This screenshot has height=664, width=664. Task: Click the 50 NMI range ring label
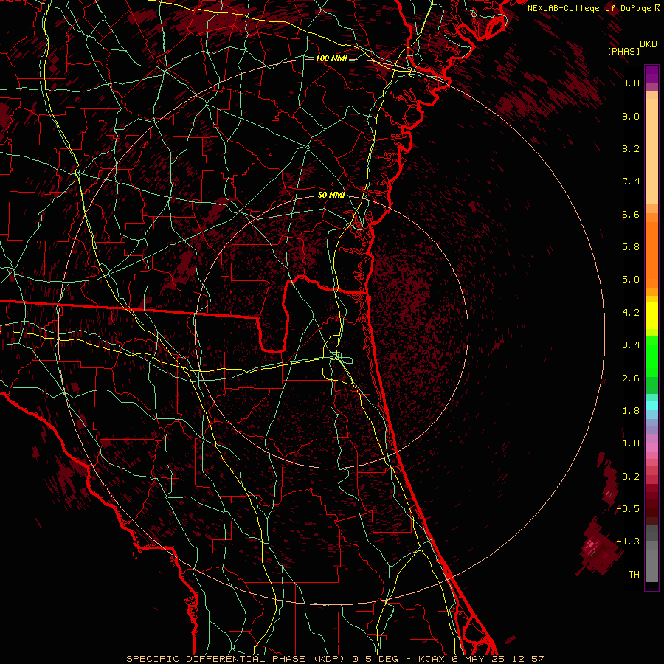331,196
